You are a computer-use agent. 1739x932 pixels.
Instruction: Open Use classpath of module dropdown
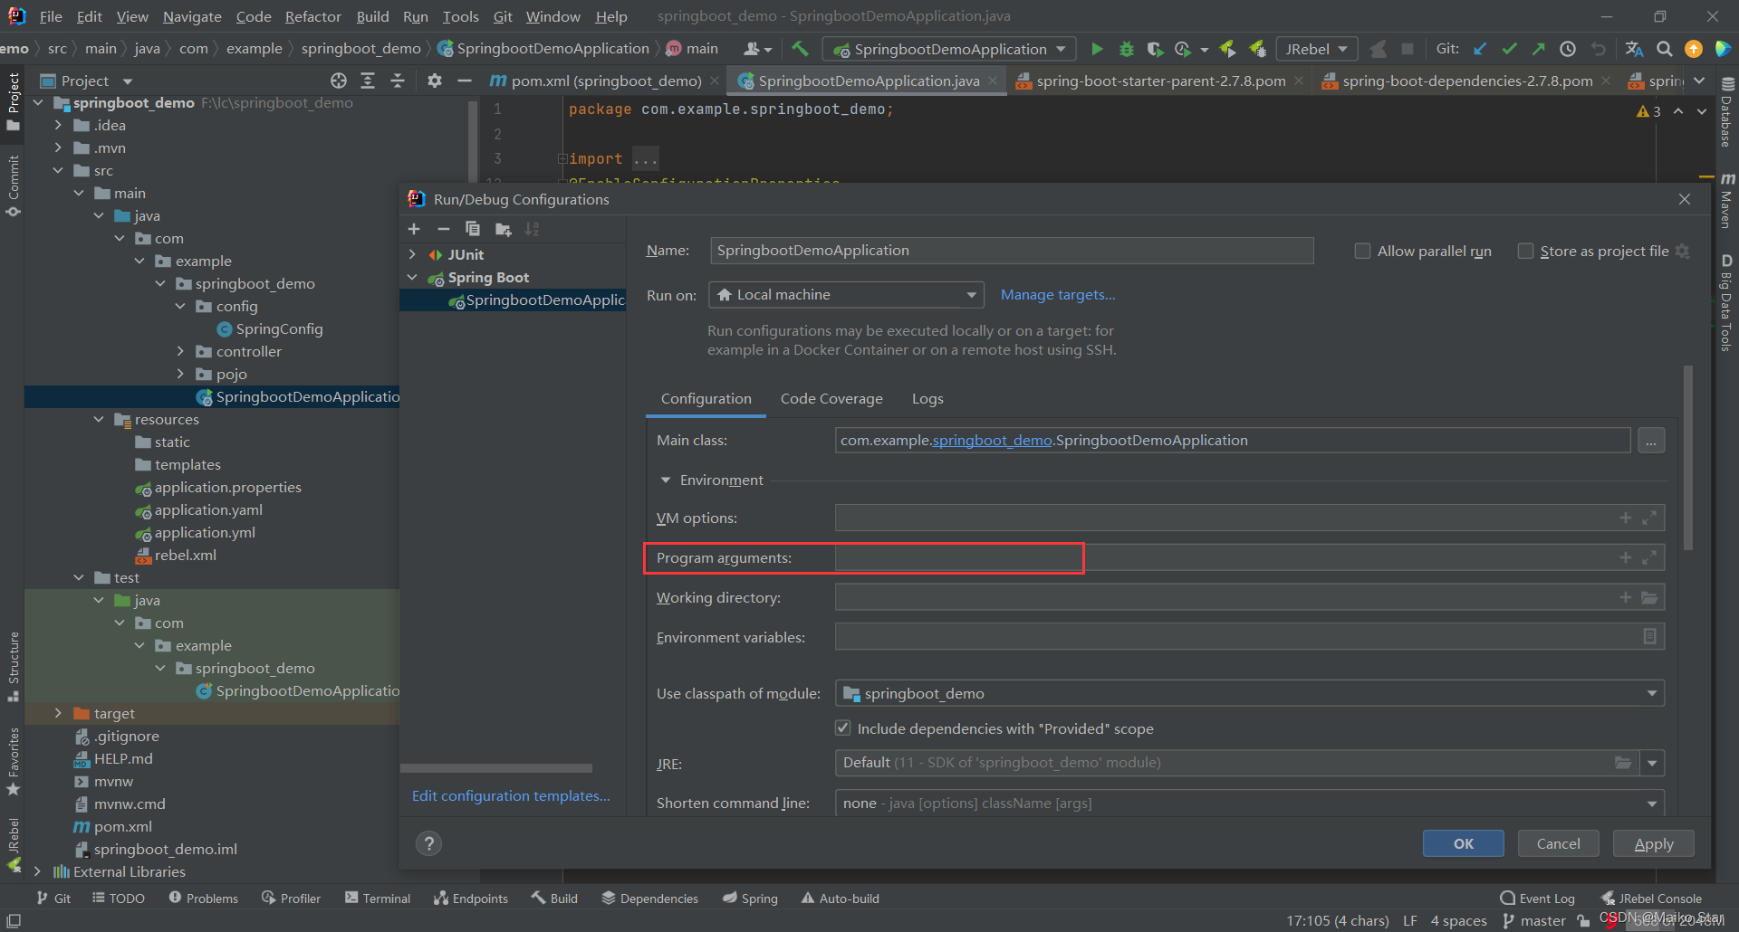coord(1250,693)
